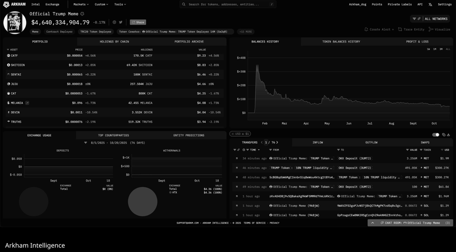Viewport: 456px width, 252px height.
Task: Expand the chat room panel chevron
Action: click(373, 223)
